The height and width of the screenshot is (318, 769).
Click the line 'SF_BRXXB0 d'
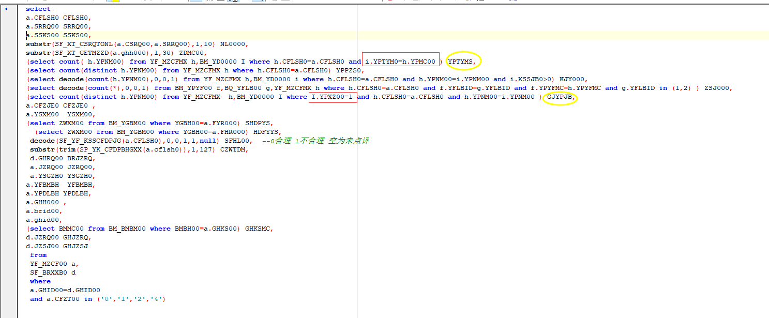click(52, 272)
